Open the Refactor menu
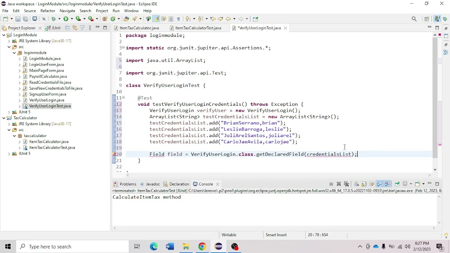Viewport: 450px width, 253px height. click(x=48, y=11)
